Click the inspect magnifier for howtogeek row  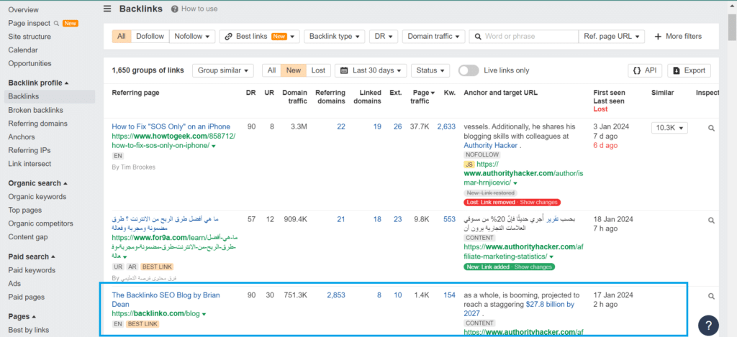711,128
